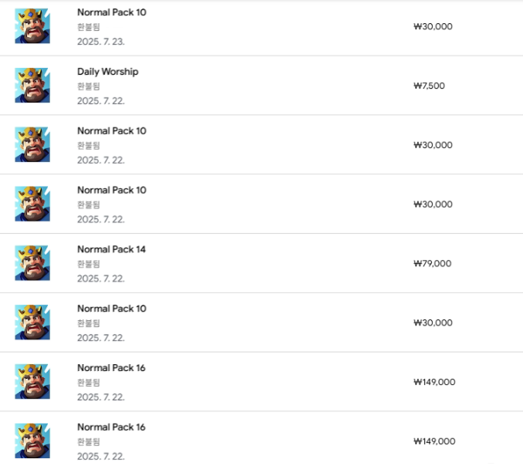Screen dimensions: 523x469
Task: Open the title of the bottom Normal Pack 16
Action: coord(111,427)
